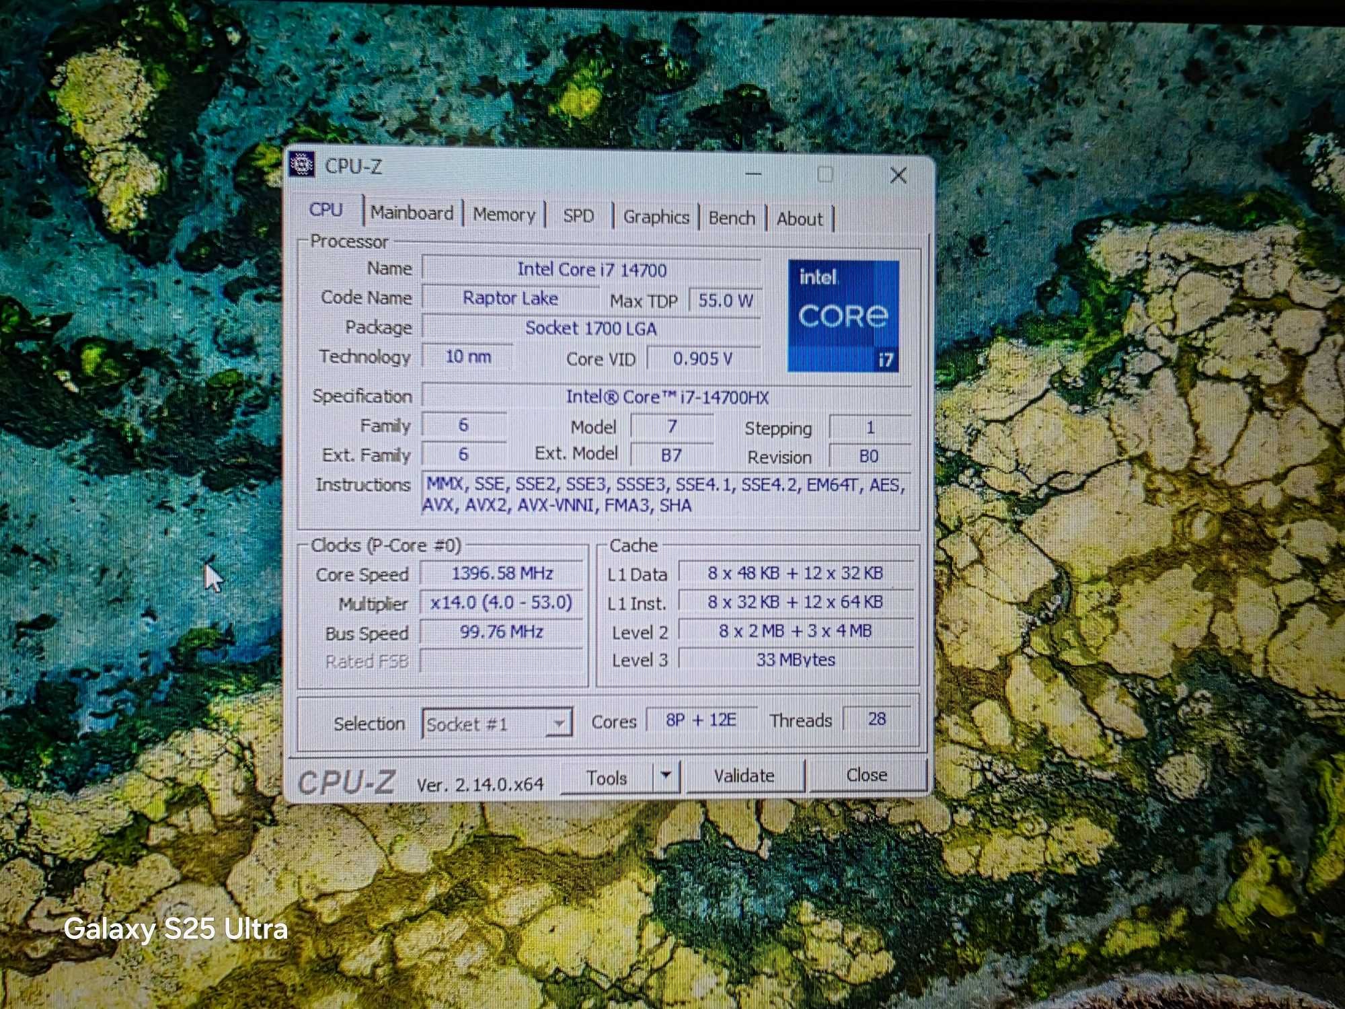1345x1009 pixels.
Task: Click the Bus Speed value 99.76 MHz
Action: click(502, 632)
